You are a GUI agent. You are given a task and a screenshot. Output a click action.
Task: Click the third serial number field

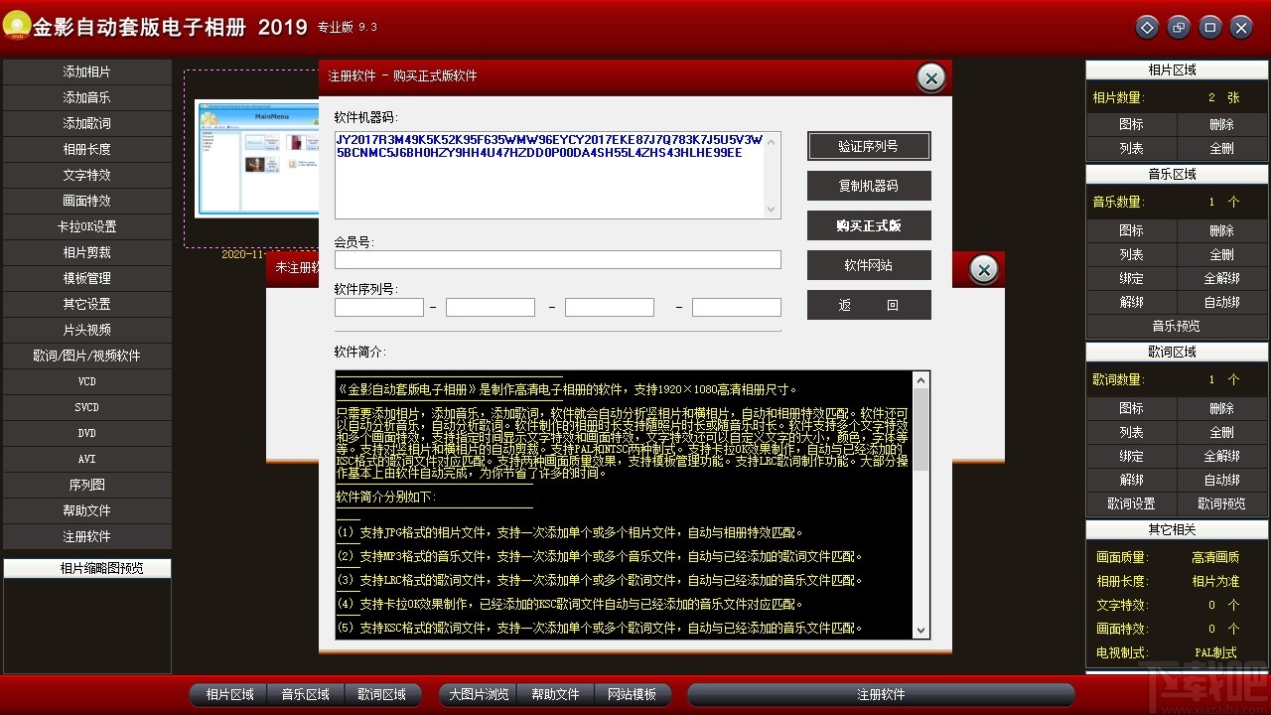[x=610, y=308]
